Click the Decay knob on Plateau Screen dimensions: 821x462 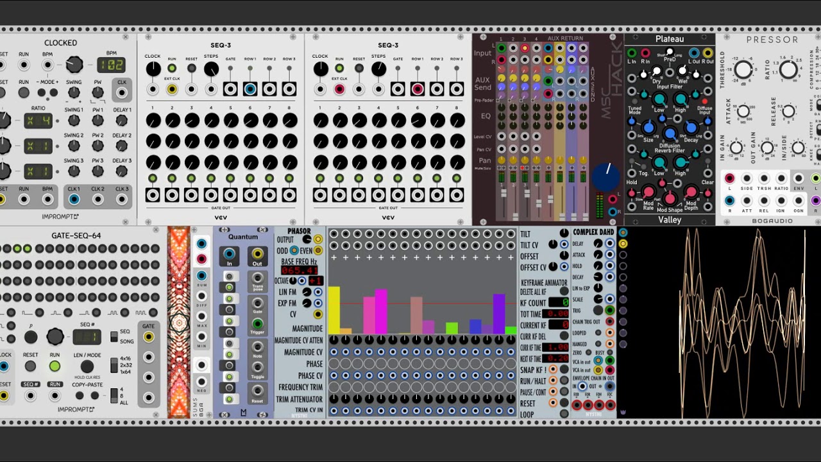coord(691,128)
